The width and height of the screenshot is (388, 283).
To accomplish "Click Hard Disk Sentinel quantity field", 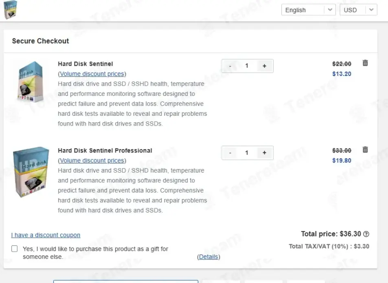I will 247,66.
